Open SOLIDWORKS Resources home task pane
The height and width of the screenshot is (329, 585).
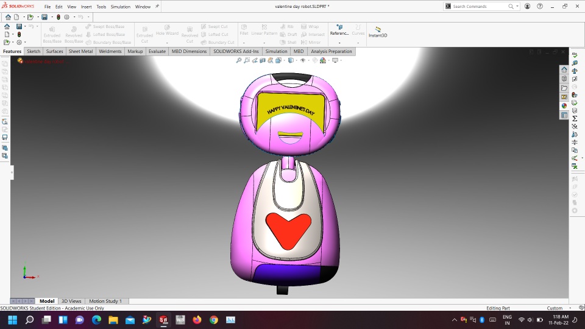pos(564,69)
